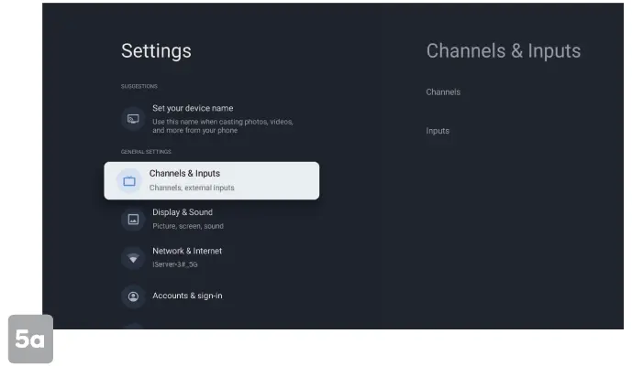Screen dimensions: 632x377
Task: Open Display & Sound settings
Action: [x=183, y=212]
